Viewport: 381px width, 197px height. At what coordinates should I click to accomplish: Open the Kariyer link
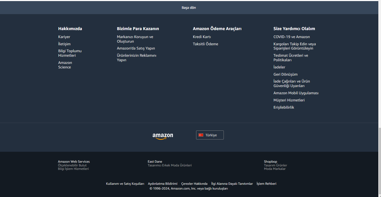click(64, 37)
